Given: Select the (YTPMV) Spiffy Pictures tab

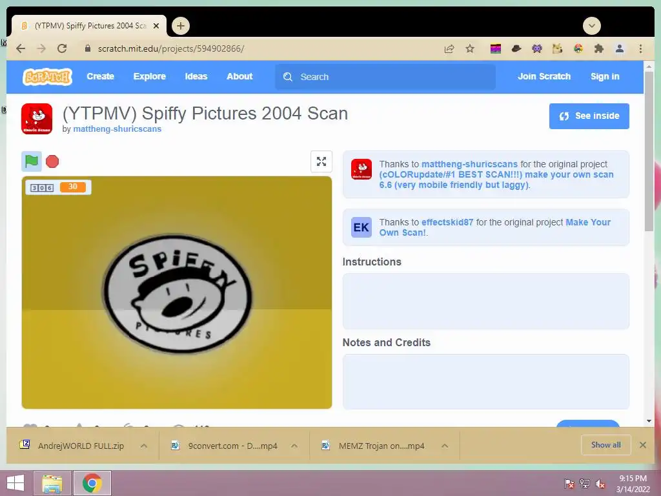Looking at the screenshot, I should (89, 26).
